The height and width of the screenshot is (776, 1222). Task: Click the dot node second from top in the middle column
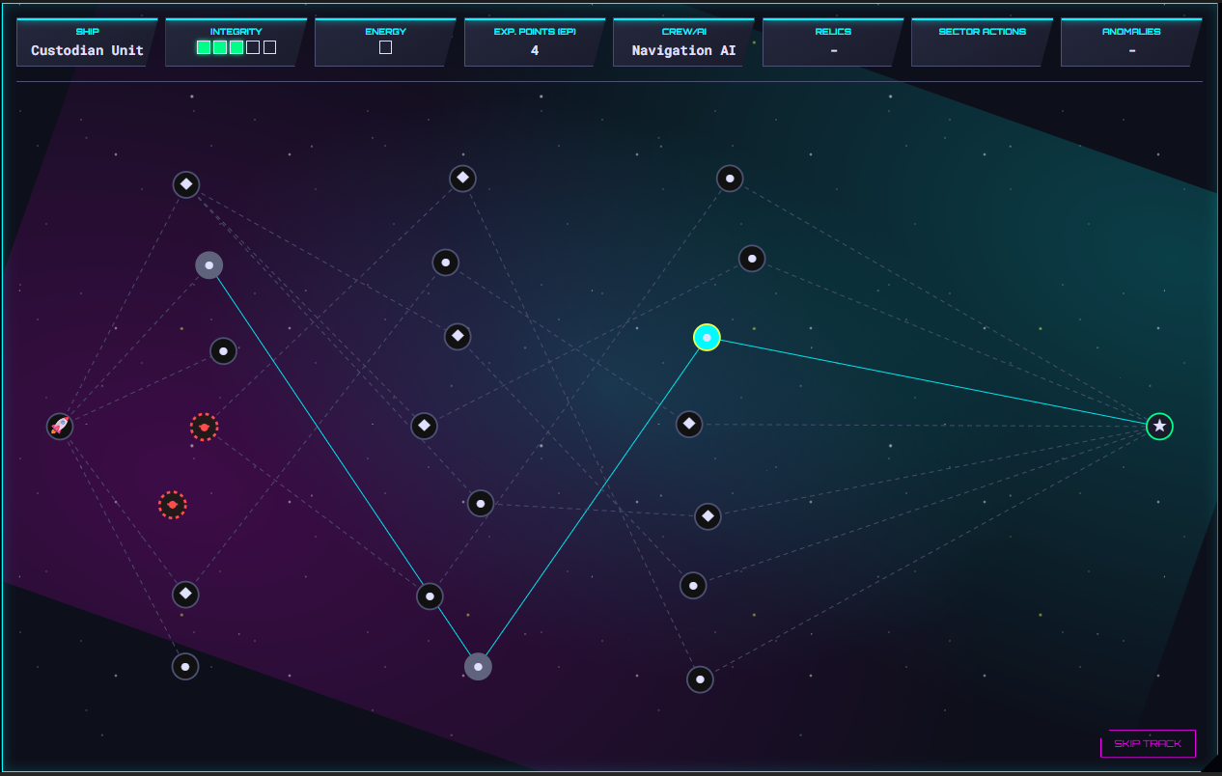[x=445, y=263]
